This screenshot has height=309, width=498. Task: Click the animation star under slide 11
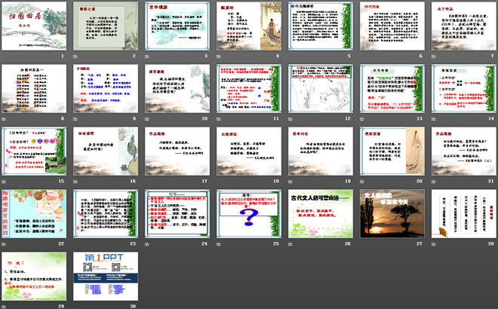219,119
